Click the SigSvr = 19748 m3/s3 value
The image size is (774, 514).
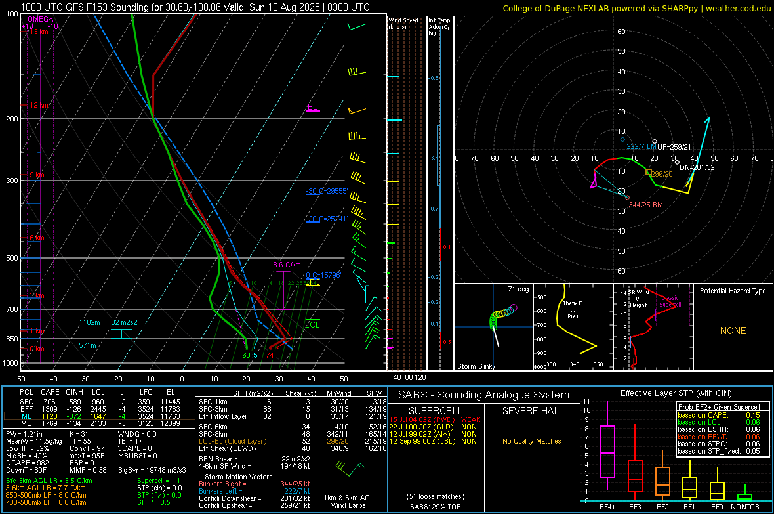coord(152,470)
